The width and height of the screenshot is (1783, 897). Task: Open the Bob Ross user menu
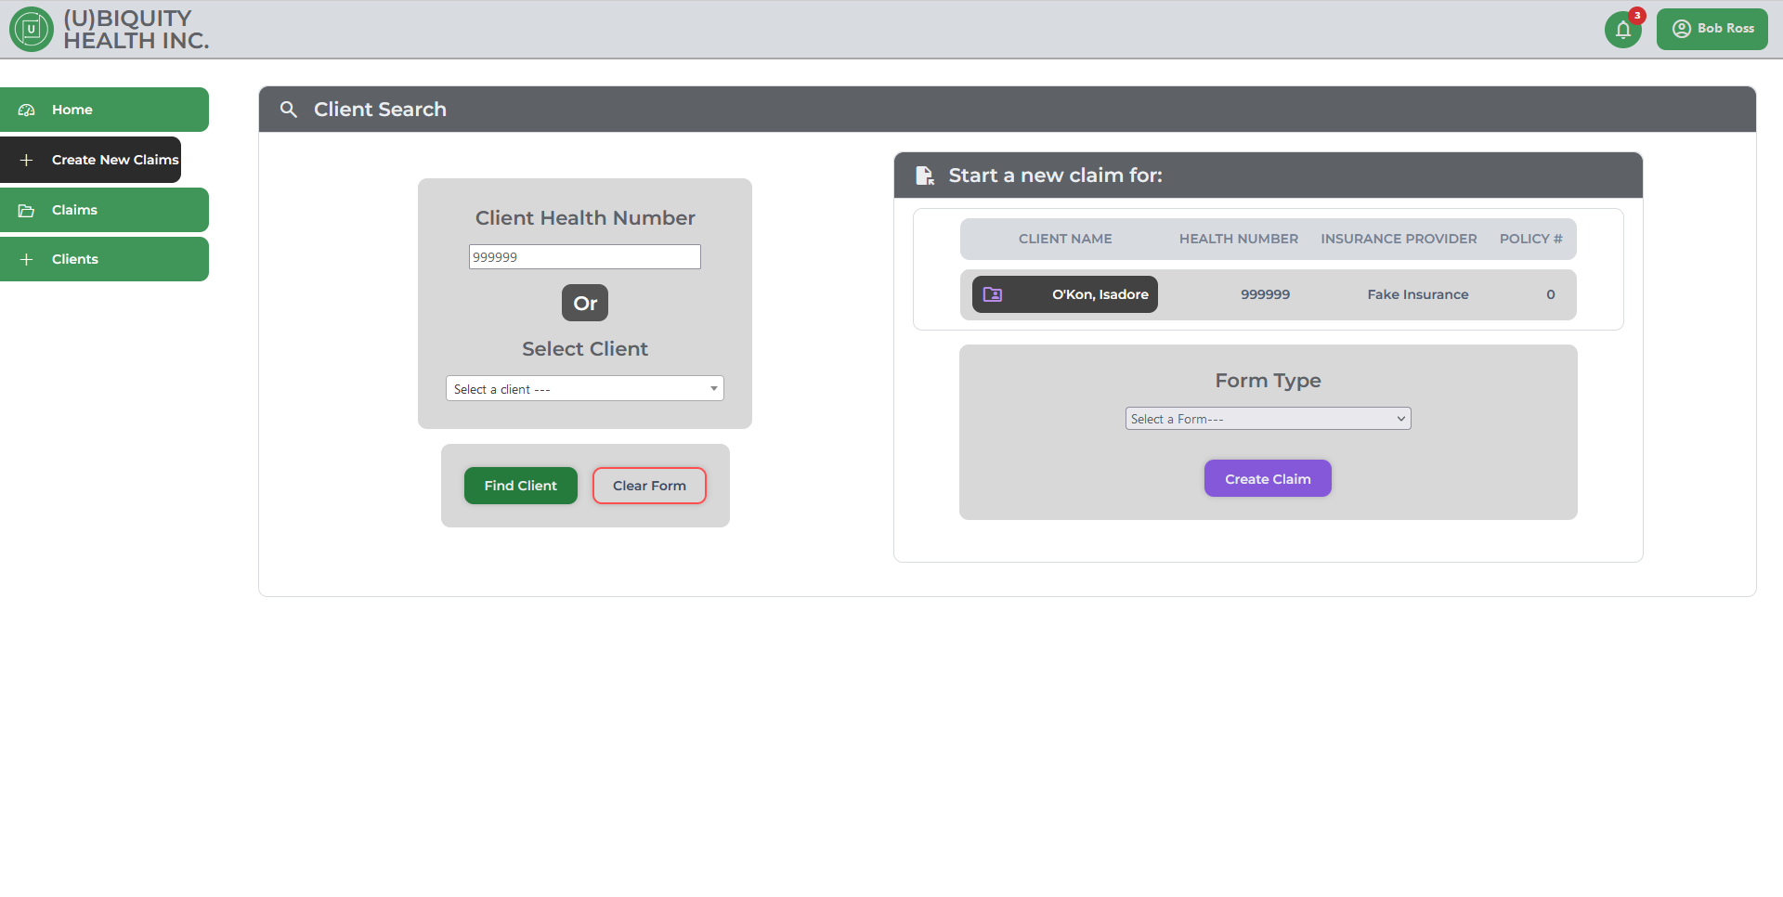(1711, 29)
